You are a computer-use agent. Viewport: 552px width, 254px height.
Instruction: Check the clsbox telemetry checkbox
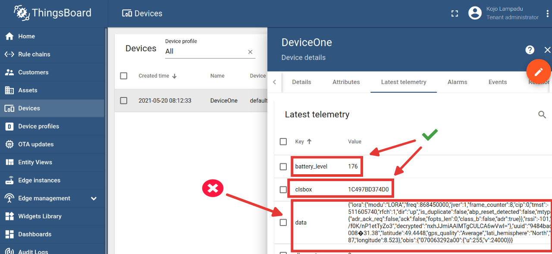[283, 190]
